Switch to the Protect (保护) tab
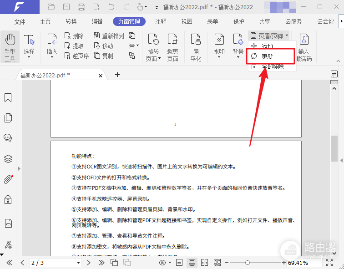The height and width of the screenshot is (269, 344). pos(239,21)
